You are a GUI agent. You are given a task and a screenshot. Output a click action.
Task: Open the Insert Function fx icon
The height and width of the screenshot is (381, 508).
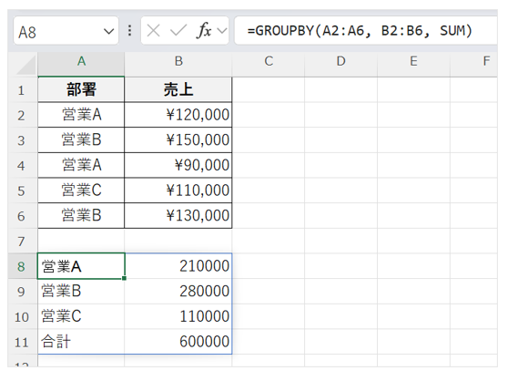[204, 31]
